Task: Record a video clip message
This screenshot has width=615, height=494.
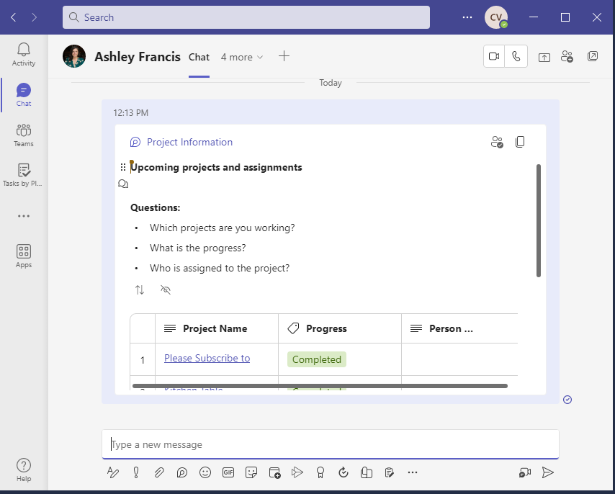Action: tap(524, 472)
